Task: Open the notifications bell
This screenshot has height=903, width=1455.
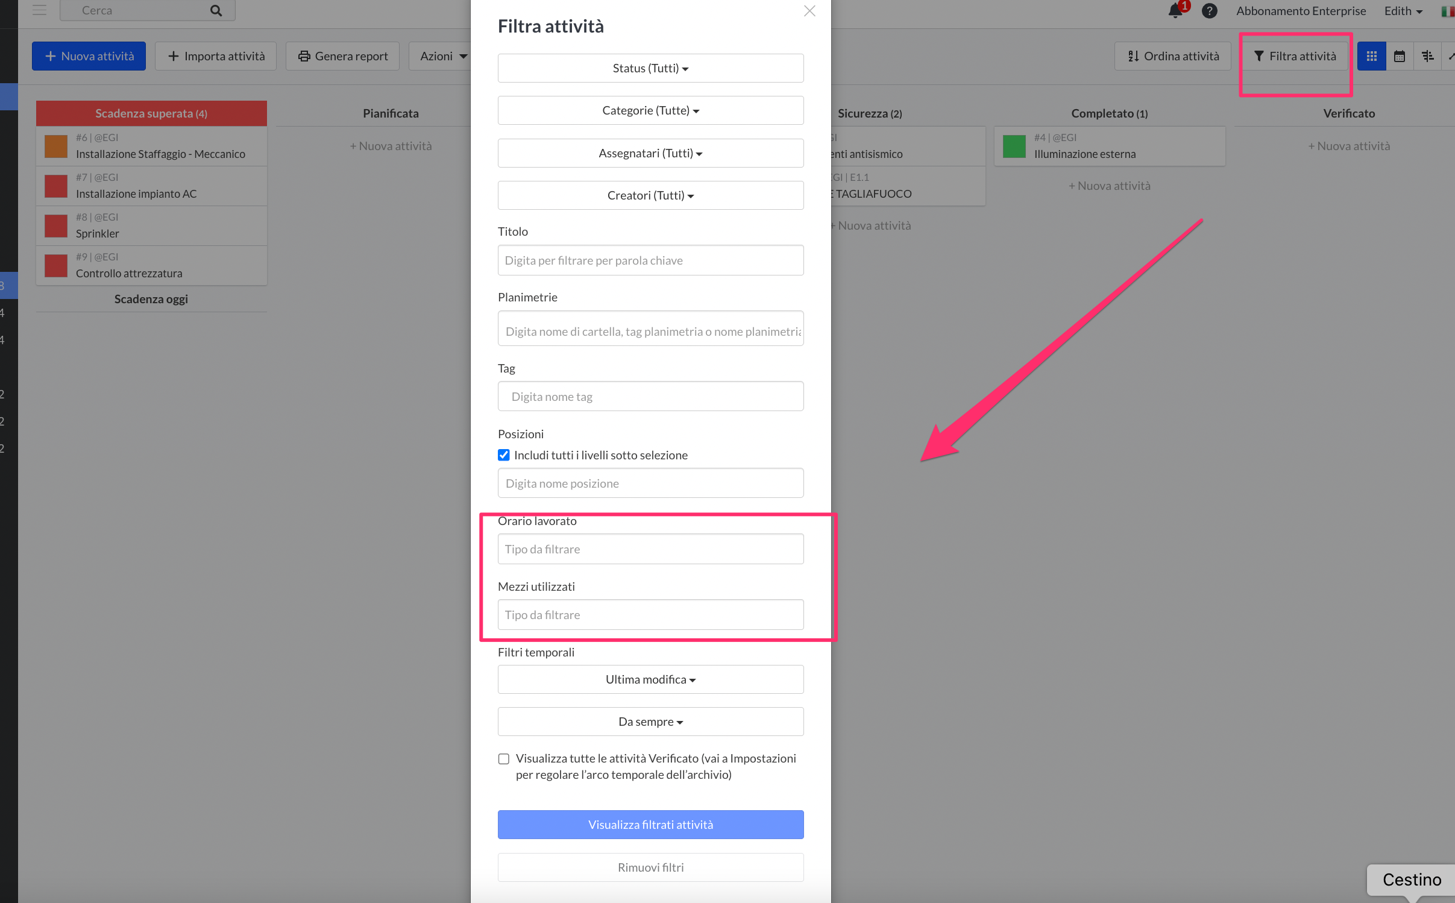Action: tap(1175, 11)
